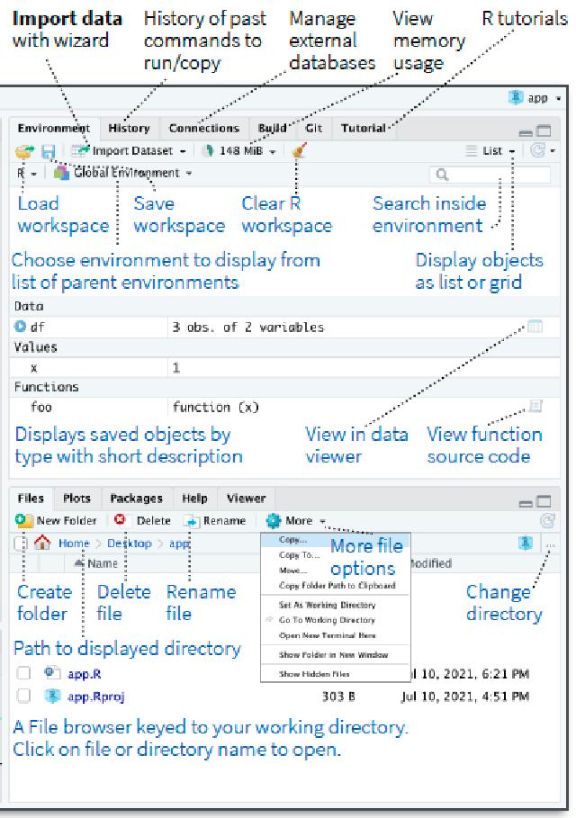The height and width of the screenshot is (818, 576).
Task: Choose Go To Working Directory
Action: click(327, 620)
